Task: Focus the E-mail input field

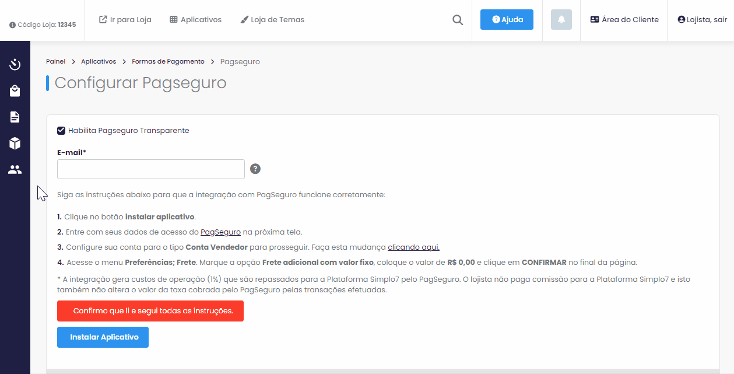Action: (151, 169)
